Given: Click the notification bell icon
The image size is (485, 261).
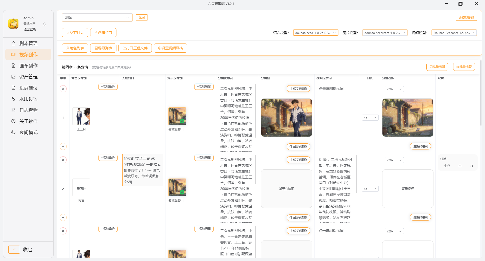Looking at the screenshot, I should pyautogui.click(x=44, y=24).
